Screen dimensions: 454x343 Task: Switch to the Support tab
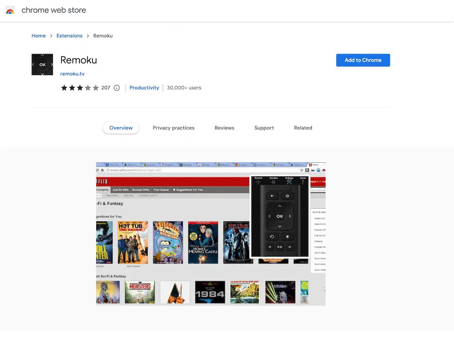point(264,128)
